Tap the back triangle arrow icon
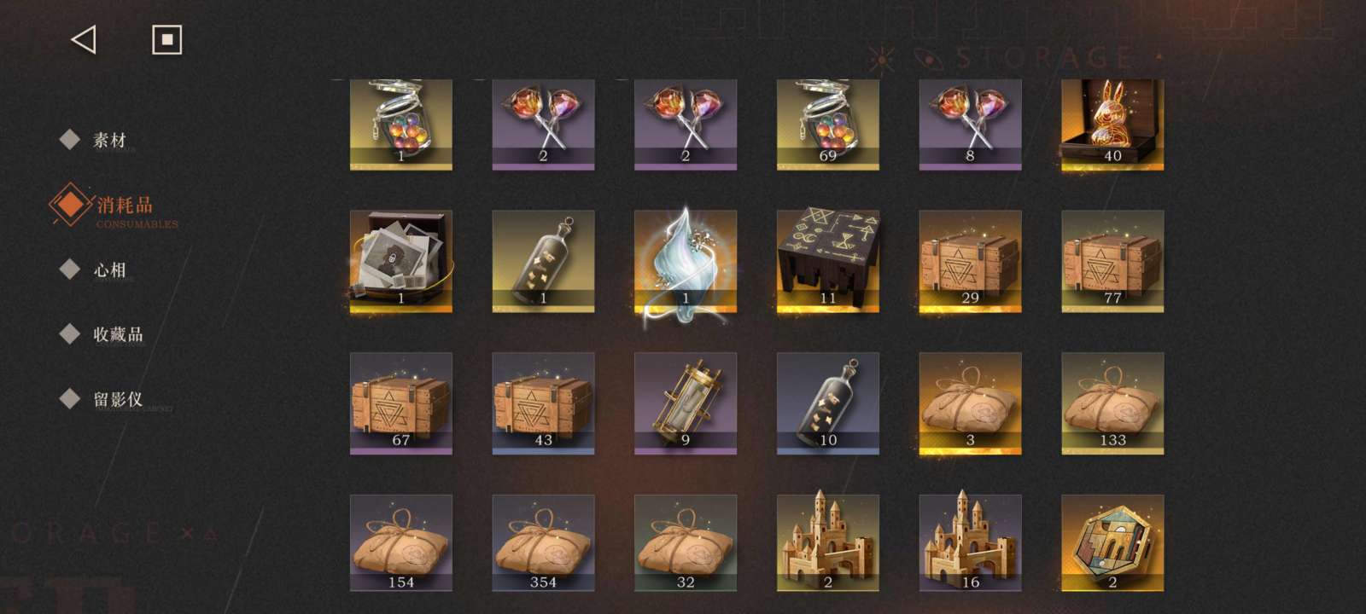Screen dimensions: 1366x614 coord(83,39)
